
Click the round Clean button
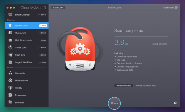(x=114, y=103)
